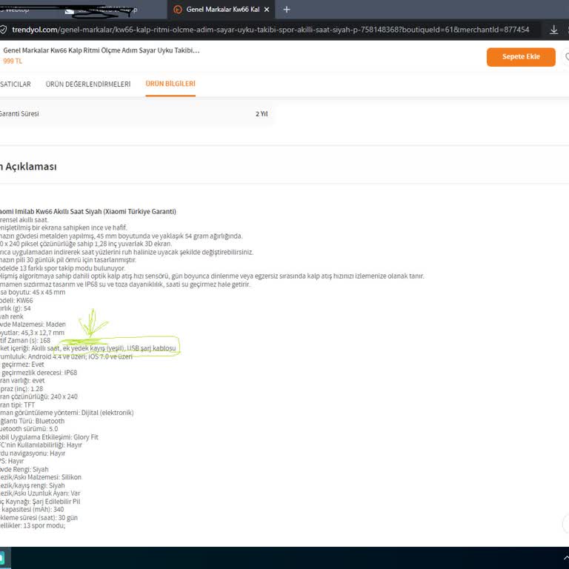Click the trendyol.com address bar URL
The height and width of the screenshot is (569, 569).
click(x=270, y=30)
